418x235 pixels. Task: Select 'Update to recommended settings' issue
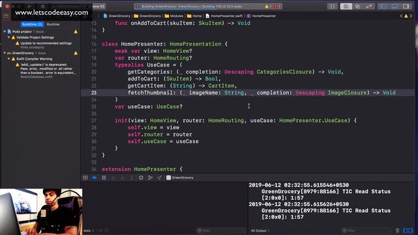point(46,43)
